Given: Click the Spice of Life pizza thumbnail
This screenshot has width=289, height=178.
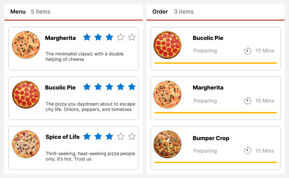Looking at the screenshot, I should click(26, 144).
